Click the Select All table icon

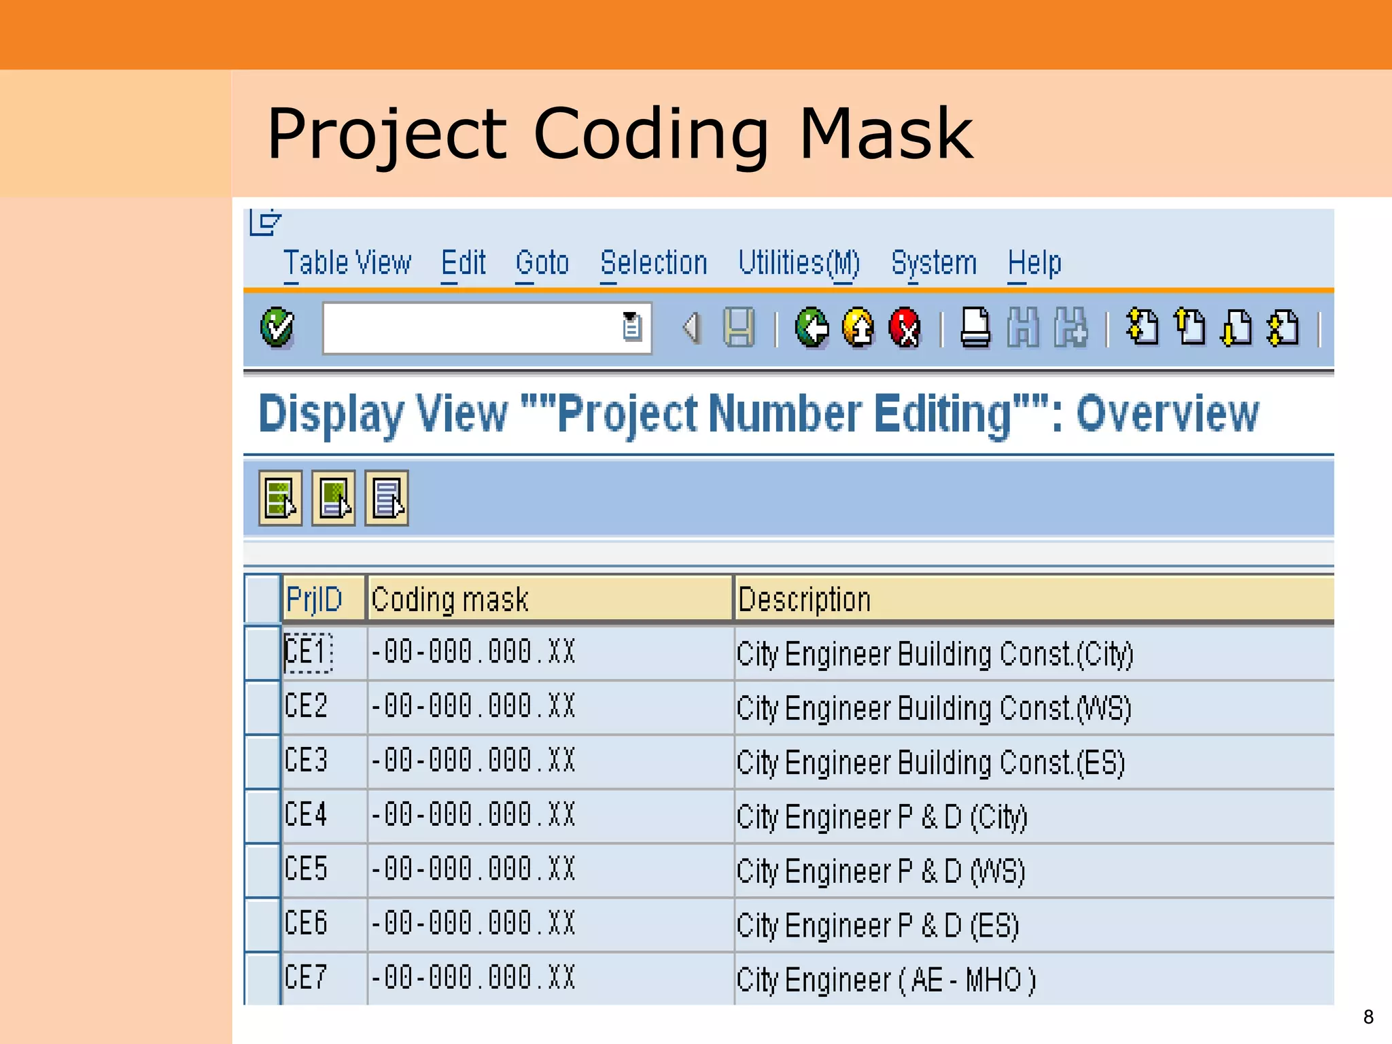(280, 498)
